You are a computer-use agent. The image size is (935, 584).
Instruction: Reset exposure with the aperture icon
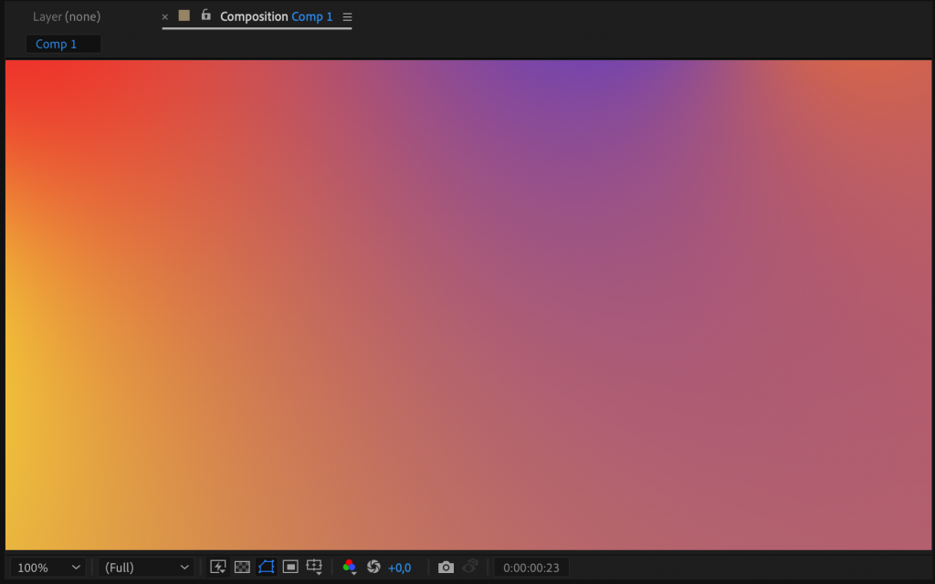(x=373, y=567)
